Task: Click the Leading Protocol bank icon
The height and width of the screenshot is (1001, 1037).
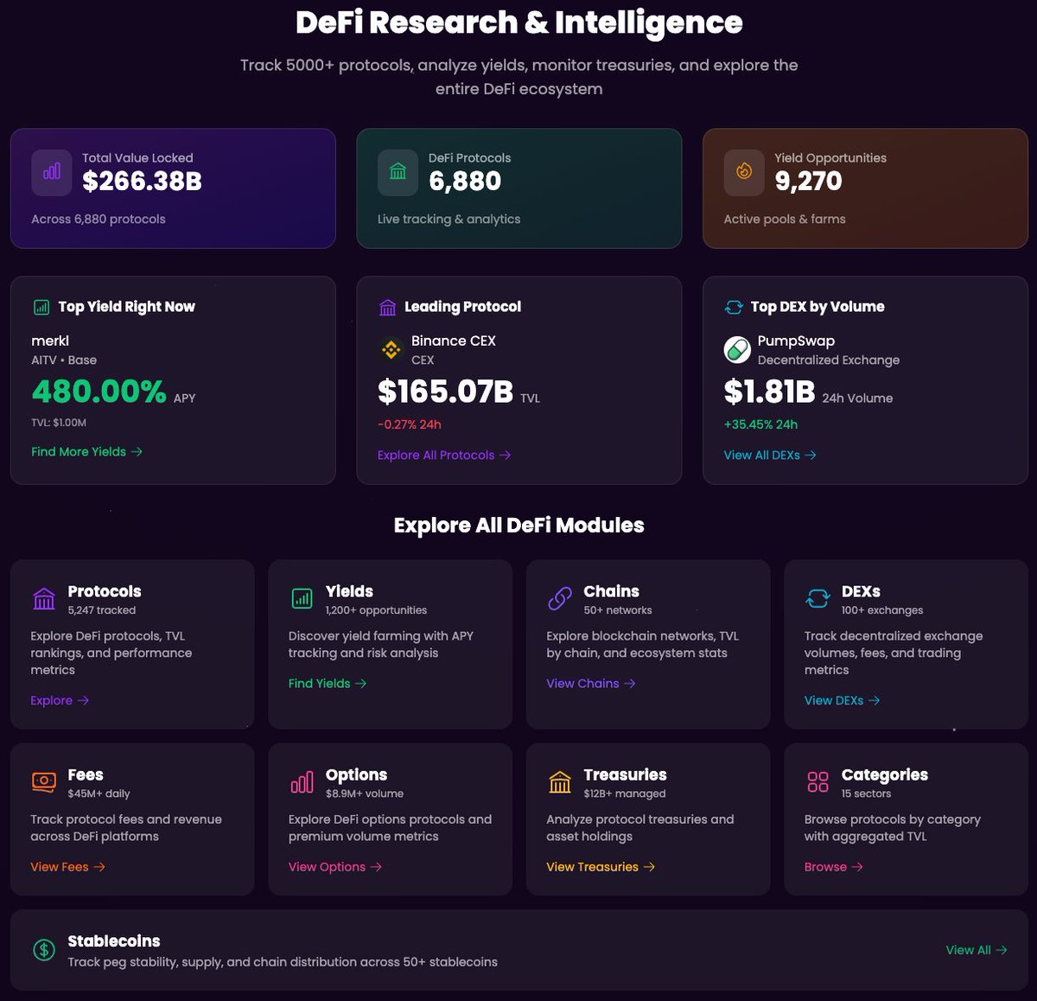Action: 388,307
